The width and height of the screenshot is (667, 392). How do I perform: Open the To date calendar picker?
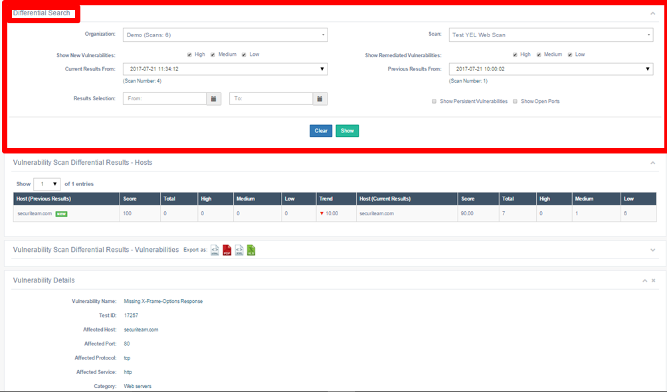(x=320, y=98)
